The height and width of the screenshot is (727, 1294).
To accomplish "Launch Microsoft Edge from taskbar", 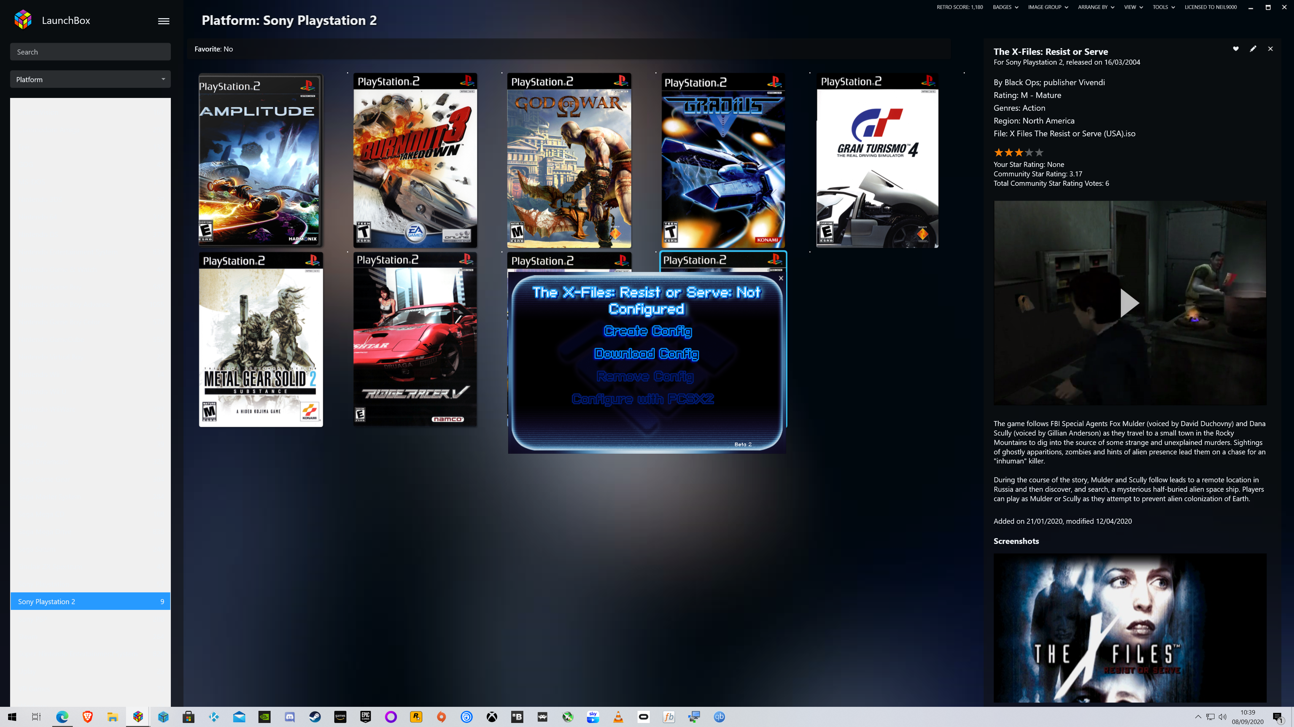I will (62, 717).
